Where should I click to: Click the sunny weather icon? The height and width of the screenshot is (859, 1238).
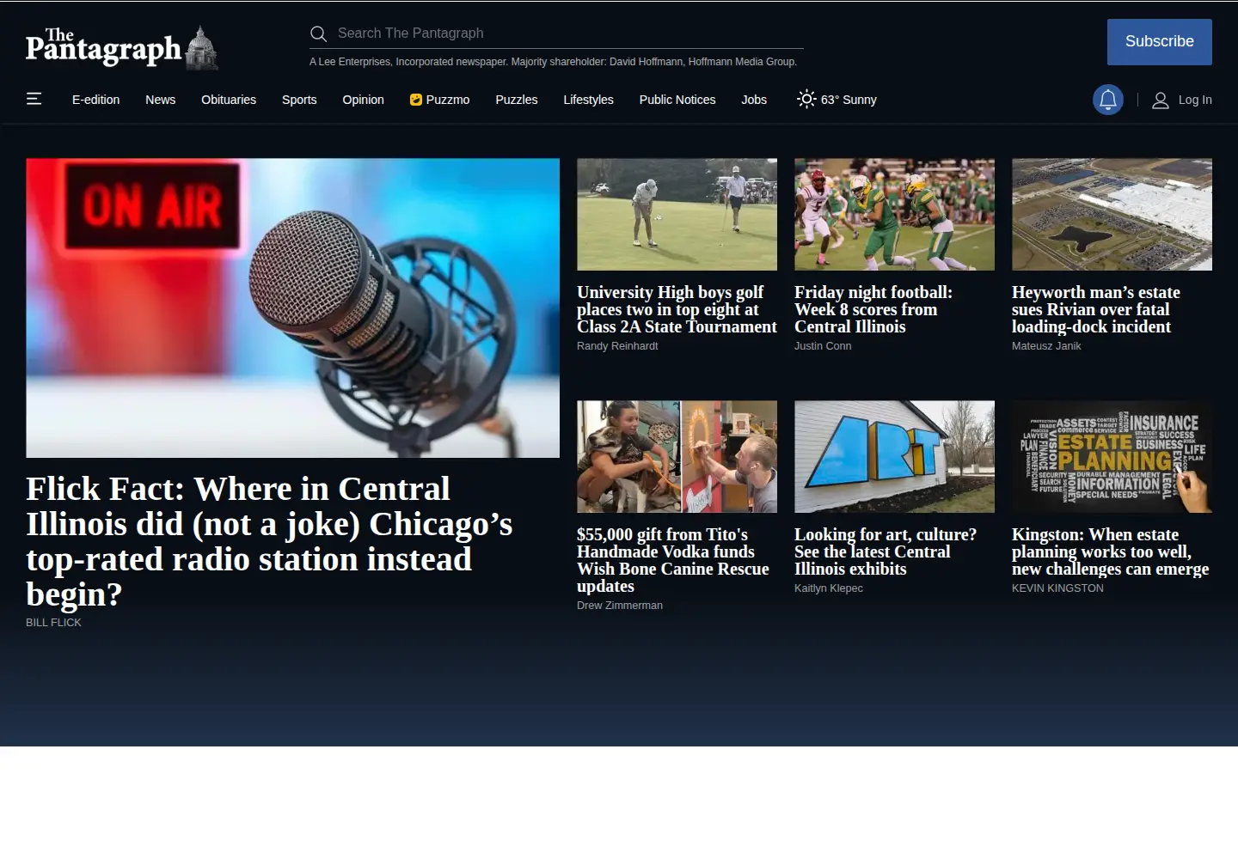tap(806, 99)
